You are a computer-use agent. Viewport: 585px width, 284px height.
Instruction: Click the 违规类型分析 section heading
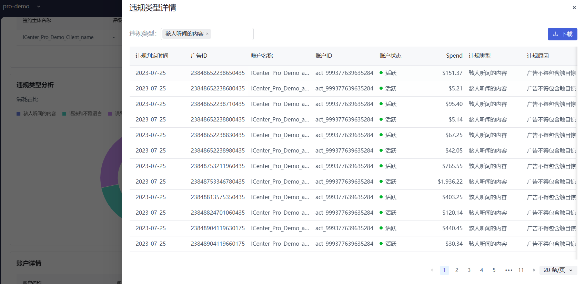point(35,85)
